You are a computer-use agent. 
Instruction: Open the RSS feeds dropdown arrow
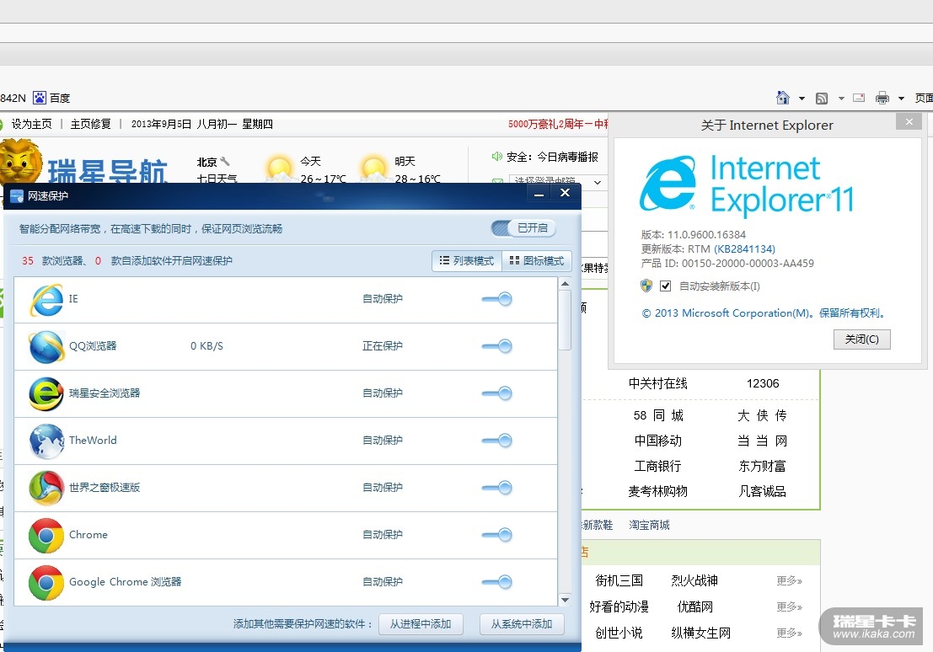click(840, 99)
